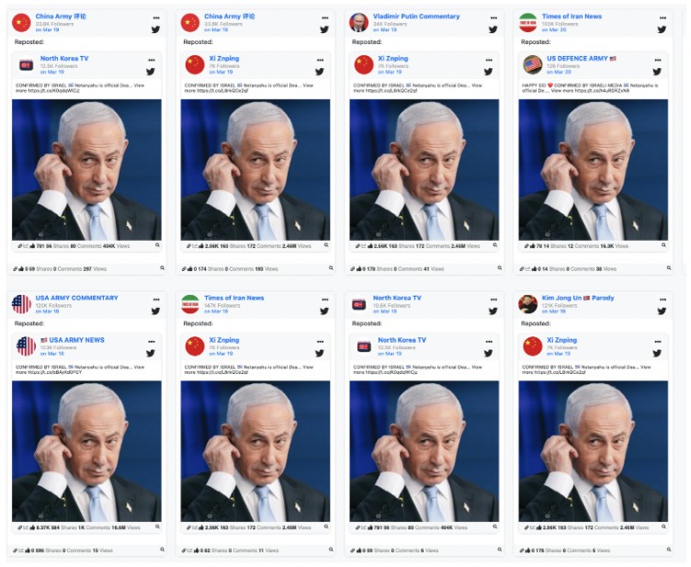691x567 pixels.
Task: Click Twitter bird icon on Vladimir Putin Commentary header
Action: coord(493,29)
